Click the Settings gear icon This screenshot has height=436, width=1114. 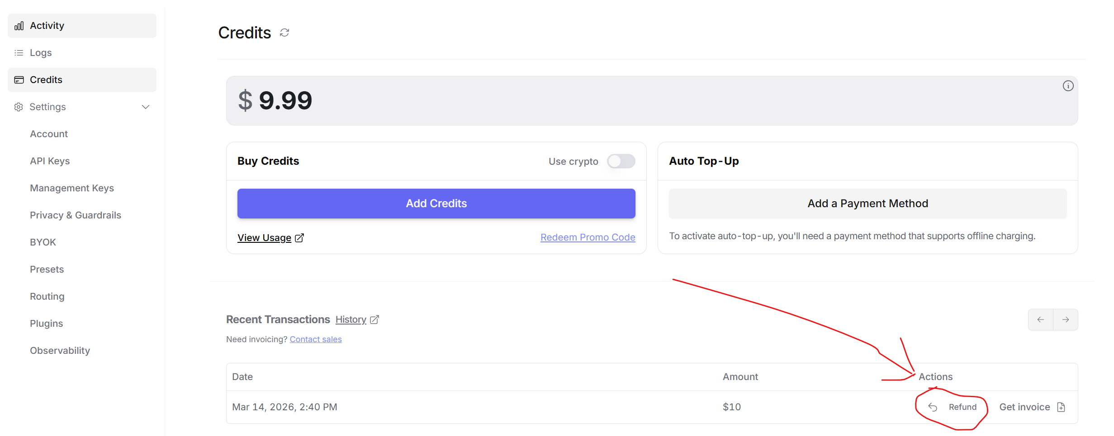19,107
